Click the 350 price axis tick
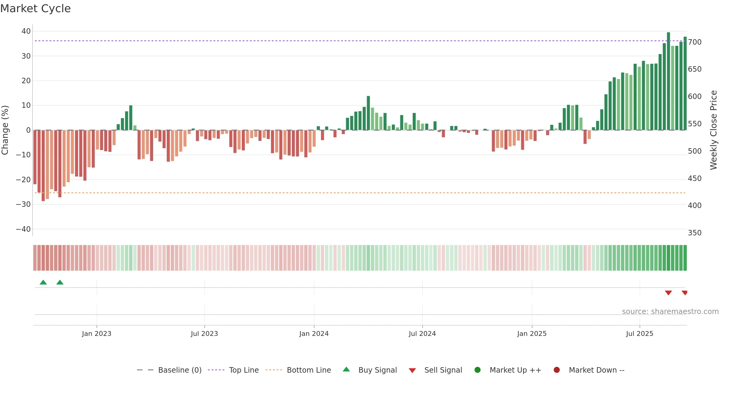The height and width of the screenshot is (410, 729). pyautogui.click(x=695, y=233)
